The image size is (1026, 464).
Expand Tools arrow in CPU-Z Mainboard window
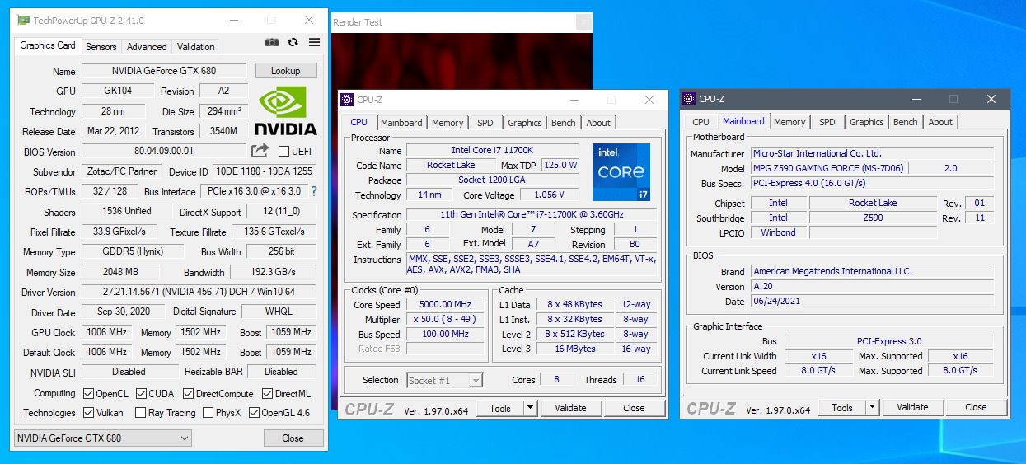872,407
